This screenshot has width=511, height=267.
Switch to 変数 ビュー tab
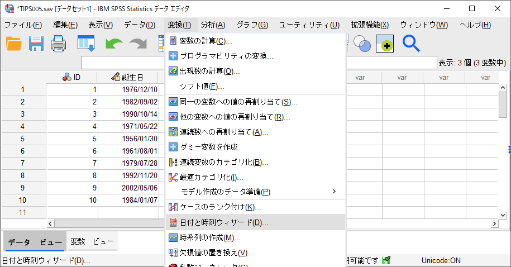92,241
